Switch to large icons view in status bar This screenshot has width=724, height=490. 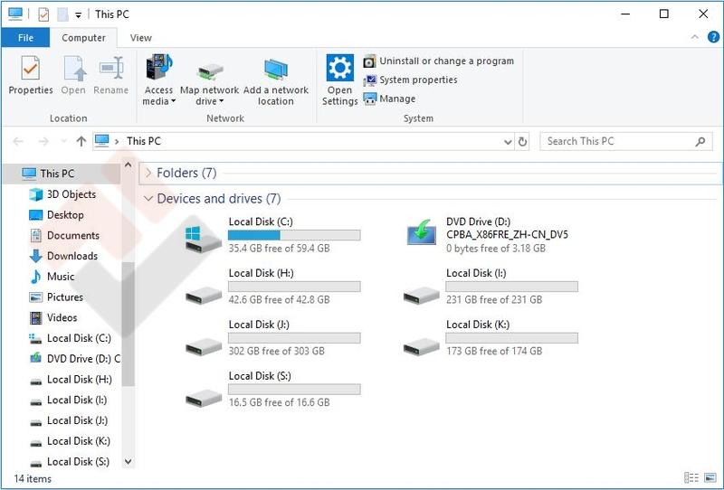point(710,478)
